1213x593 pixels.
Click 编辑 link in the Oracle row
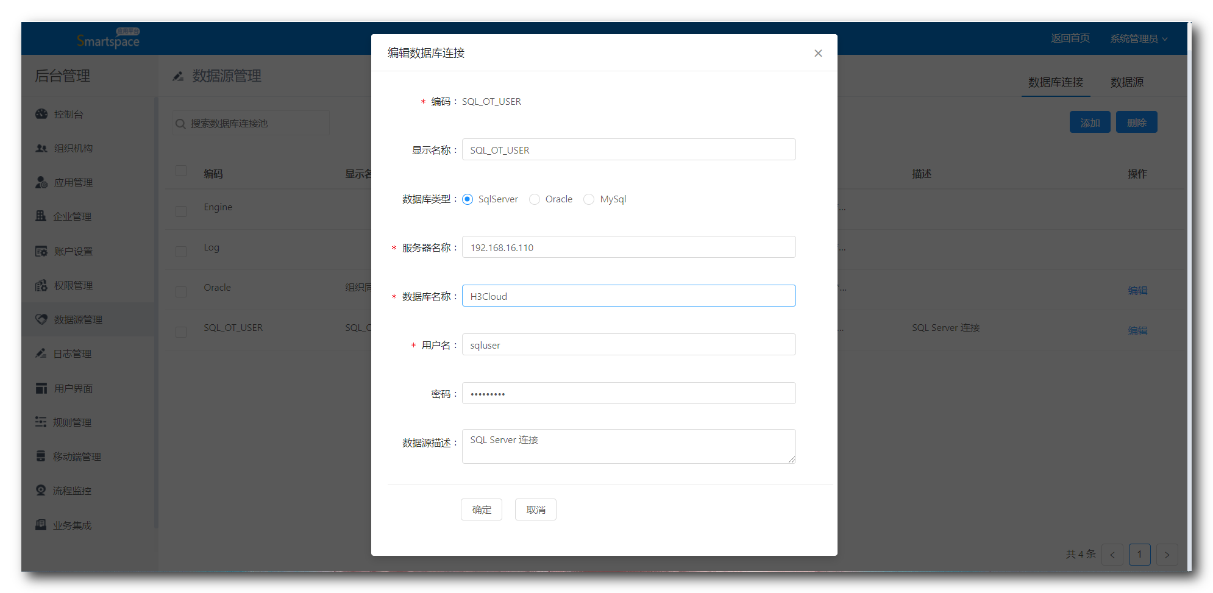click(1137, 290)
